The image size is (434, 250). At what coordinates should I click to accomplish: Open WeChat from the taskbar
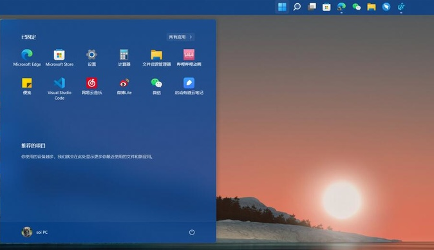[357, 6]
